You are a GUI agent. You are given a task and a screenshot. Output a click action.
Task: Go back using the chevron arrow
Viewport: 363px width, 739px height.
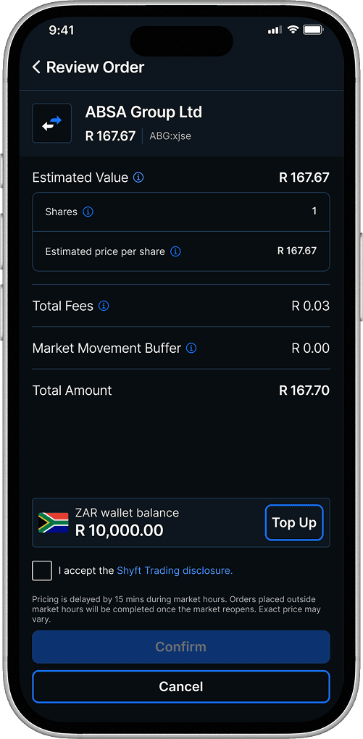tap(36, 67)
